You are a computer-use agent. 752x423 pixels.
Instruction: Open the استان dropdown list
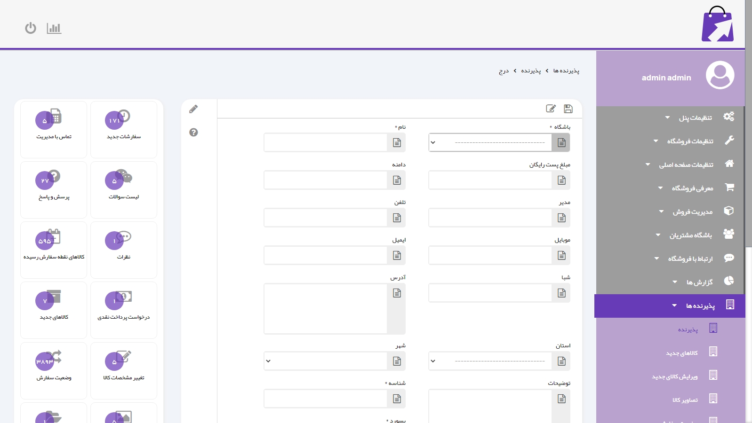point(490,361)
